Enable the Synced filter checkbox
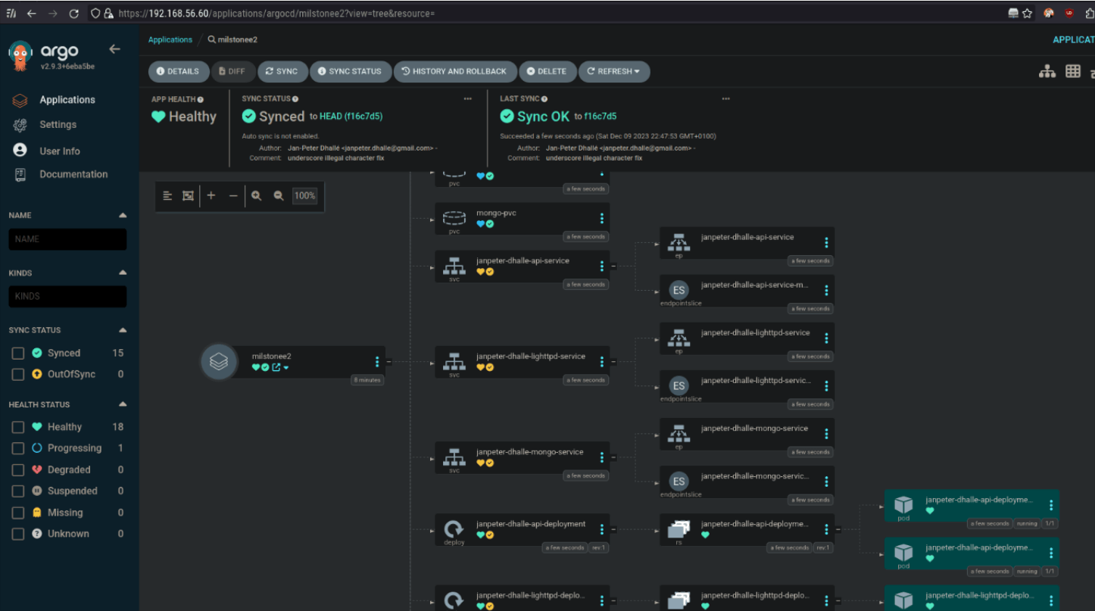 point(18,353)
